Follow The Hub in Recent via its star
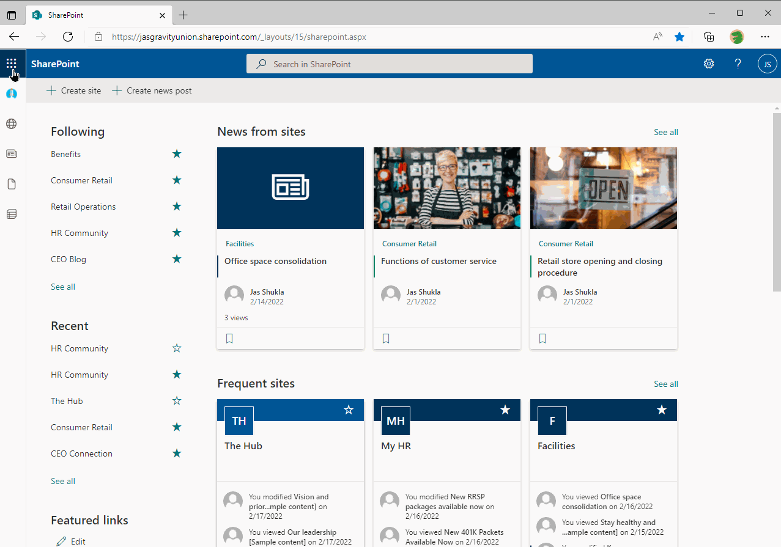The height and width of the screenshot is (547, 781). coord(177,400)
